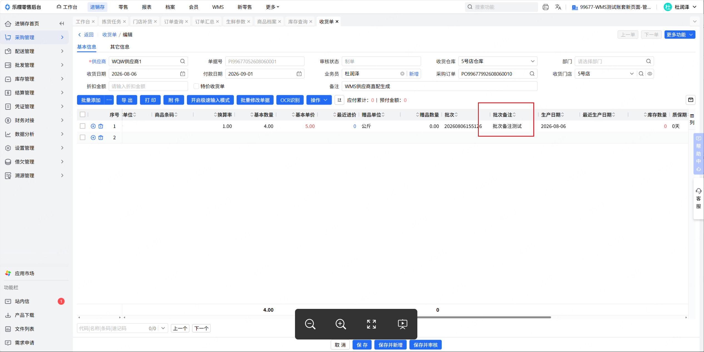Focus the 搜索功能 search box

(501, 7)
